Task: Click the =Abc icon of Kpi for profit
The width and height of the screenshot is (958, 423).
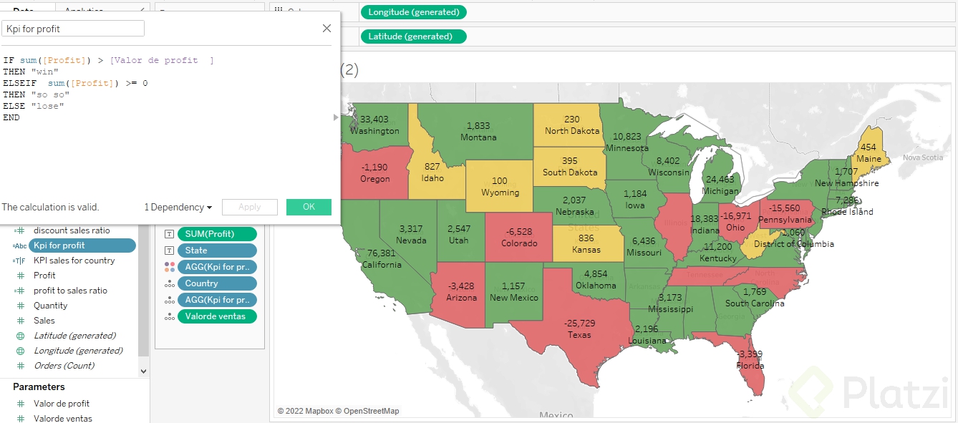Action: pyautogui.click(x=19, y=245)
